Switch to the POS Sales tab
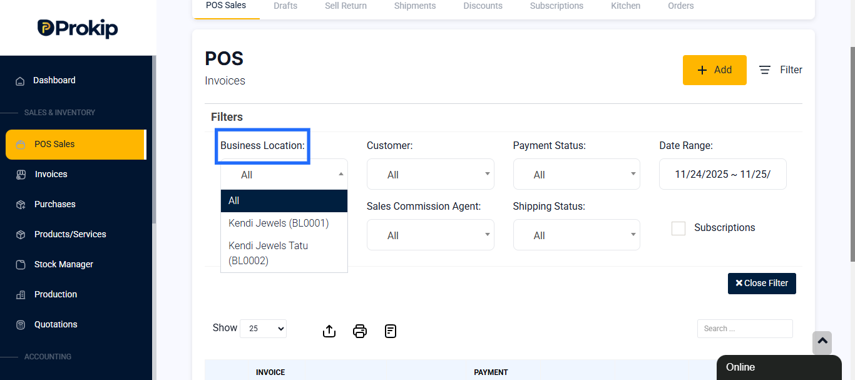The height and width of the screenshot is (380, 855). [226, 6]
